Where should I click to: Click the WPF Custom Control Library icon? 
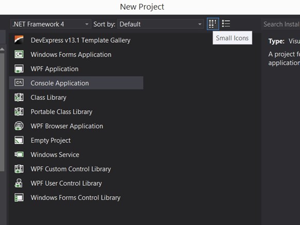(19, 169)
